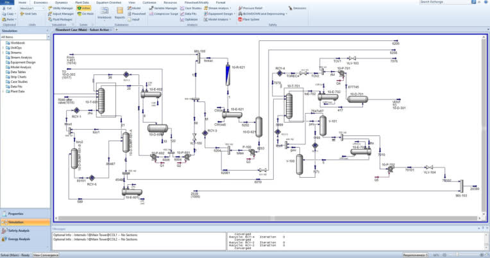The image size is (490, 258).
Task: Select pump 10-P-702 on the flowsheet
Action: [x=390, y=169]
